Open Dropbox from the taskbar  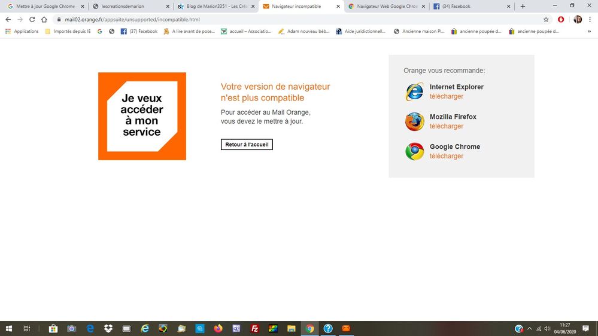pyautogui.click(x=108, y=328)
